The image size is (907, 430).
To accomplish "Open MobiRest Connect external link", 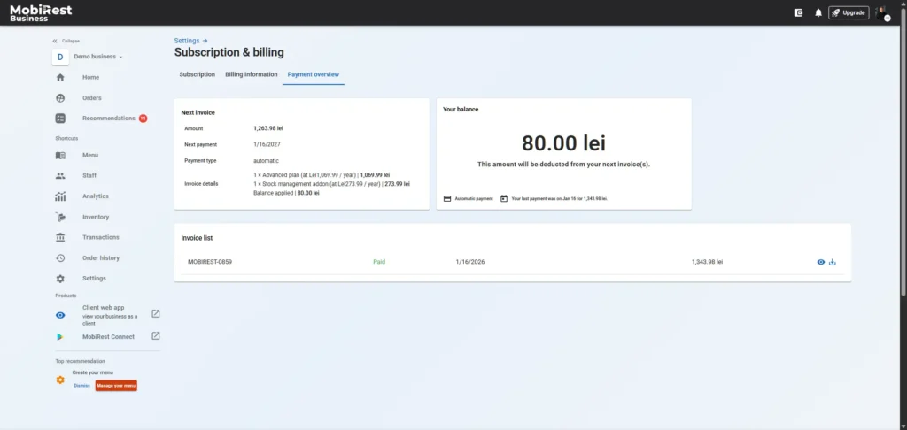I will click(x=156, y=336).
